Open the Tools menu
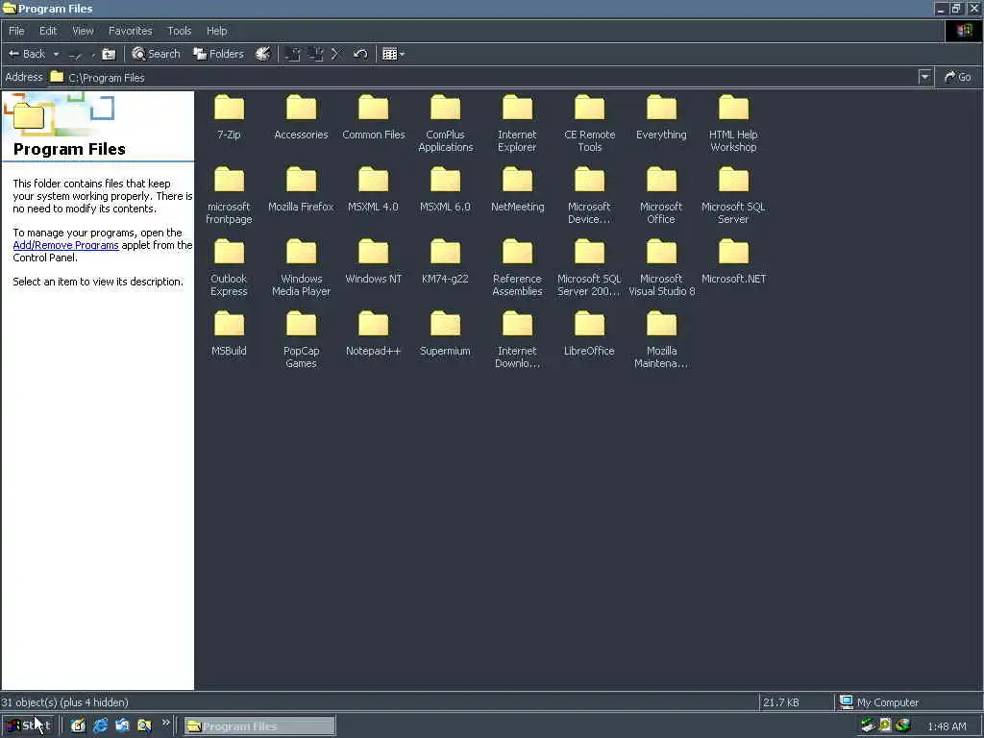 pyautogui.click(x=180, y=31)
